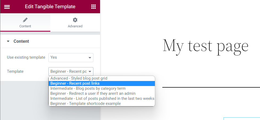This screenshot has width=260, height=120.
Task: Select Advanced - Styled blog post grid
Action: coord(79,78)
